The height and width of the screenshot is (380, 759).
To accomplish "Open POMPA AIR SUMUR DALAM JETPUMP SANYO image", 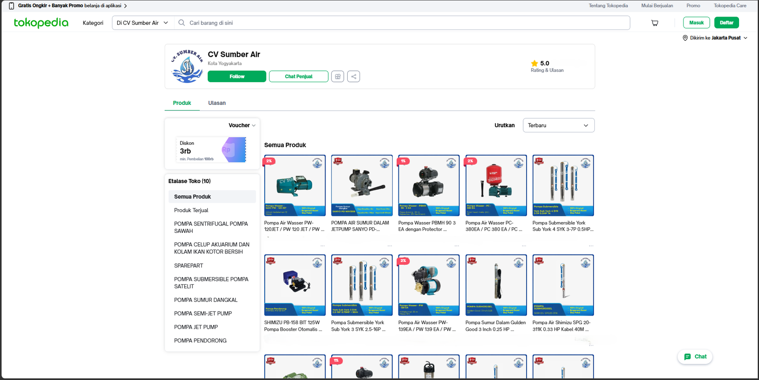I will tap(362, 185).
